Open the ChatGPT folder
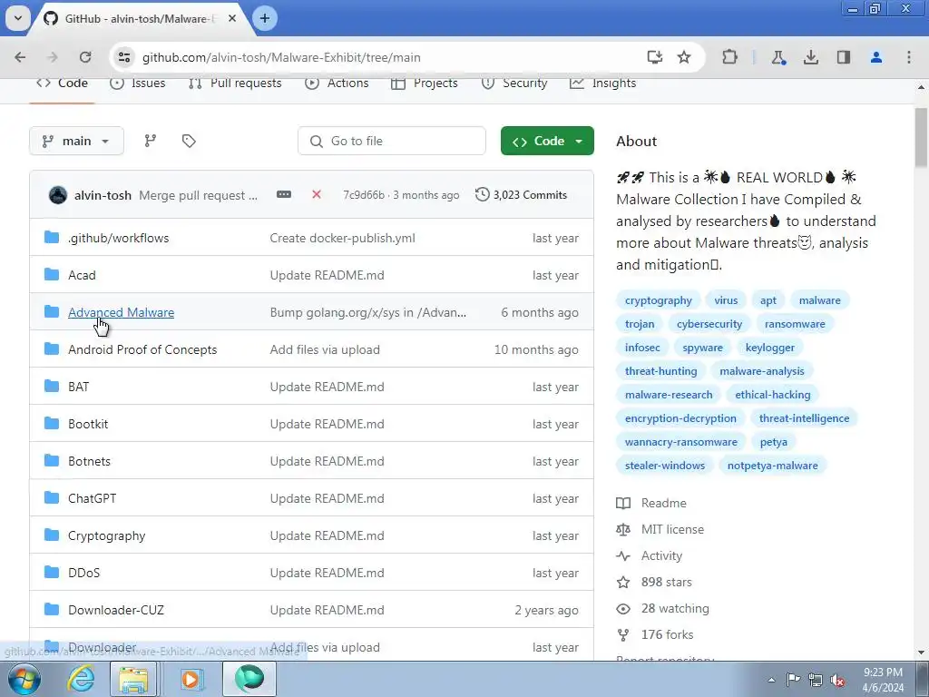Screen dimensions: 929x697 [x=92, y=498]
